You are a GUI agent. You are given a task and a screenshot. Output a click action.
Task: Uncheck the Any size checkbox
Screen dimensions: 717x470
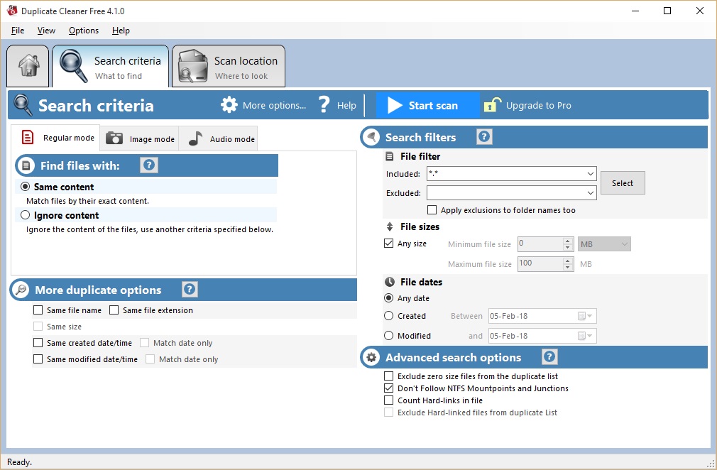389,244
